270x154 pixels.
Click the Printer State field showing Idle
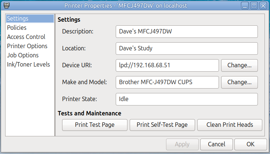[187, 99]
